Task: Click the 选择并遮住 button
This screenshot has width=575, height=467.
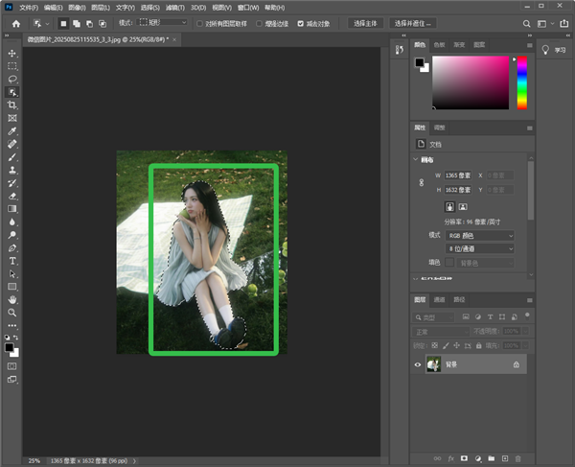Action: 413,22
